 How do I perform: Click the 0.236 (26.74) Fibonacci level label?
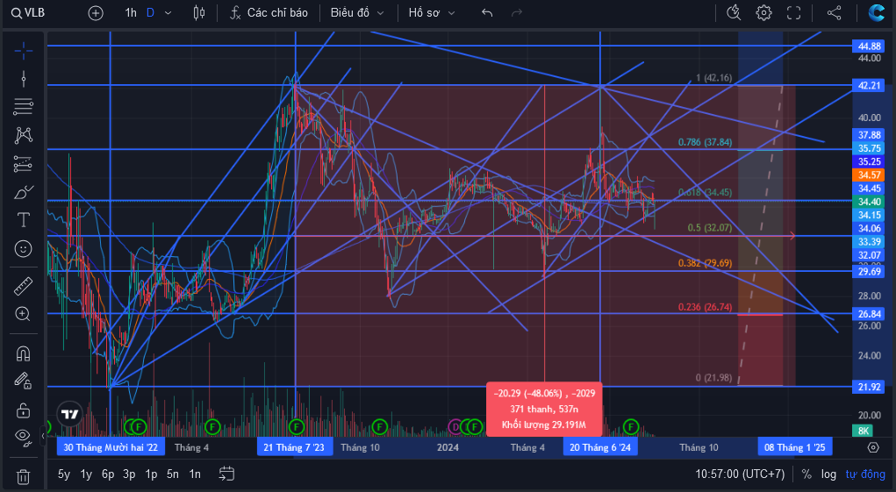tap(706, 307)
